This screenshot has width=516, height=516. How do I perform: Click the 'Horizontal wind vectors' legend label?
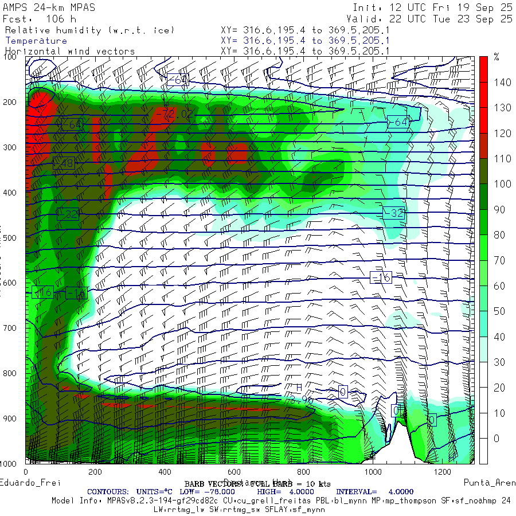point(70,51)
